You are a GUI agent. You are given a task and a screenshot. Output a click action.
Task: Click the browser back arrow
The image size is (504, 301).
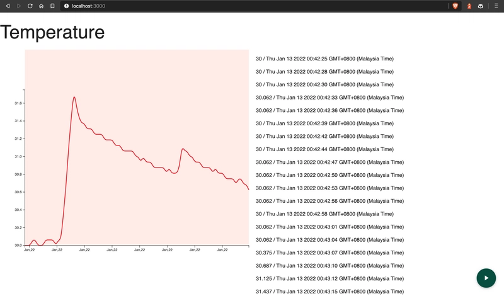click(x=8, y=6)
